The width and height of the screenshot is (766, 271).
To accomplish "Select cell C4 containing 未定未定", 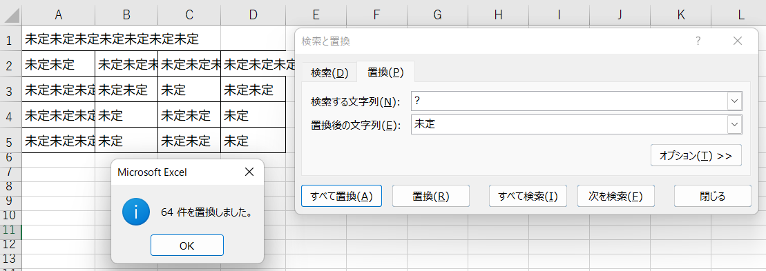I will tap(189, 114).
